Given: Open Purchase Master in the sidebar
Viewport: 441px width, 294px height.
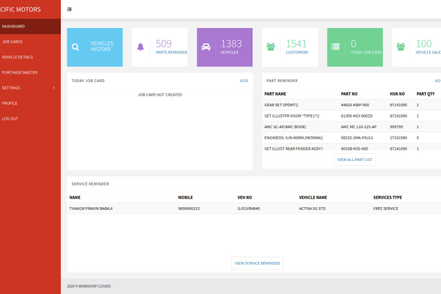Looking at the screenshot, I should tap(30, 73).
